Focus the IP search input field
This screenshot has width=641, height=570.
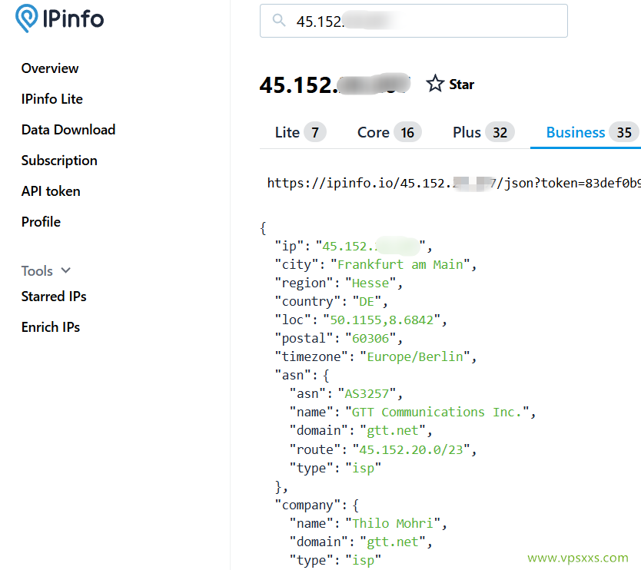413,21
